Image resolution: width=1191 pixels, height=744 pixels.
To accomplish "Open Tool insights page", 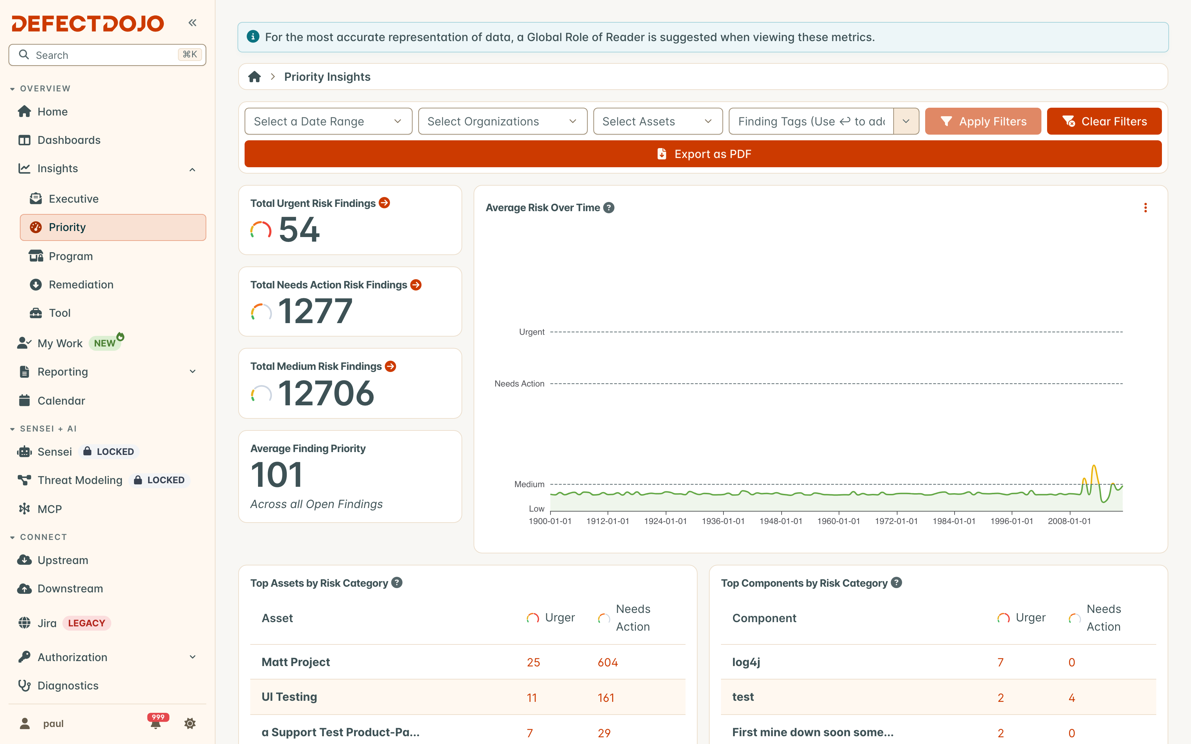I will click(113, 313).
